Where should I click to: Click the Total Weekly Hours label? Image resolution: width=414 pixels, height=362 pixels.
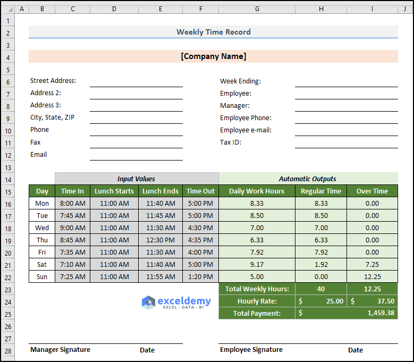tap(257, 289)
